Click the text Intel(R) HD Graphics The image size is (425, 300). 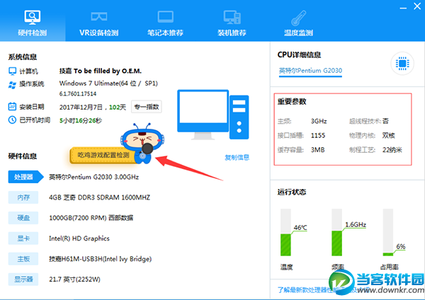(x=79, y=238)
